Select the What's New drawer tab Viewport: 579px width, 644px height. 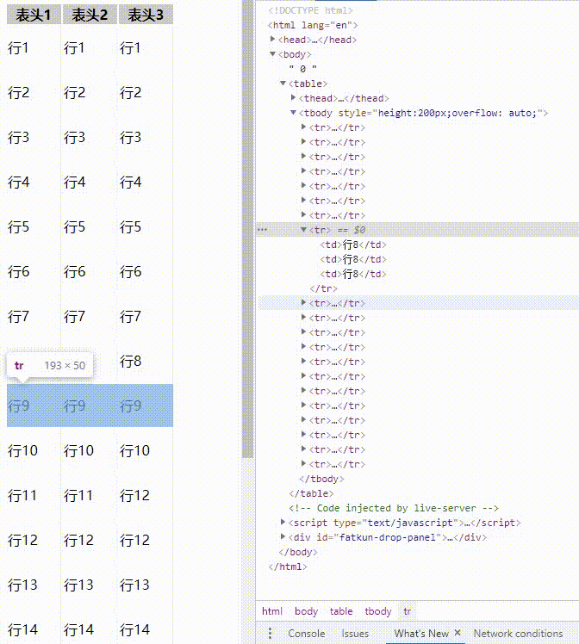coord(421,634)
